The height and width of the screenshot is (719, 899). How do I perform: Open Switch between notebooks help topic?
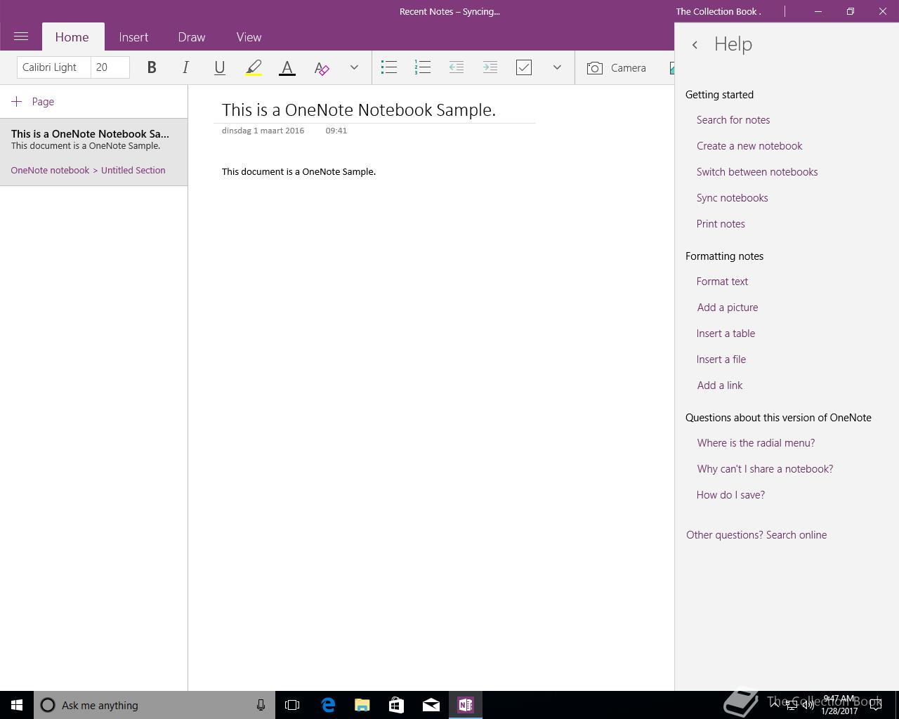tap(757, 172)
